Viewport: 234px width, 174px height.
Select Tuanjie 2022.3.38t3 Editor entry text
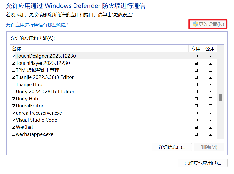[x=45, y=77]
